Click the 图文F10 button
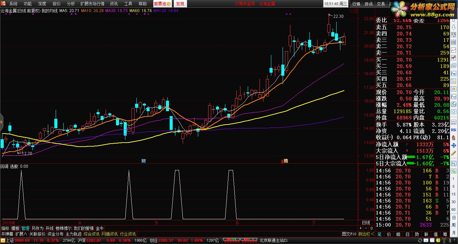Image resolution: width=458 pixels, height=244 pixels. [x=349, y=234]
